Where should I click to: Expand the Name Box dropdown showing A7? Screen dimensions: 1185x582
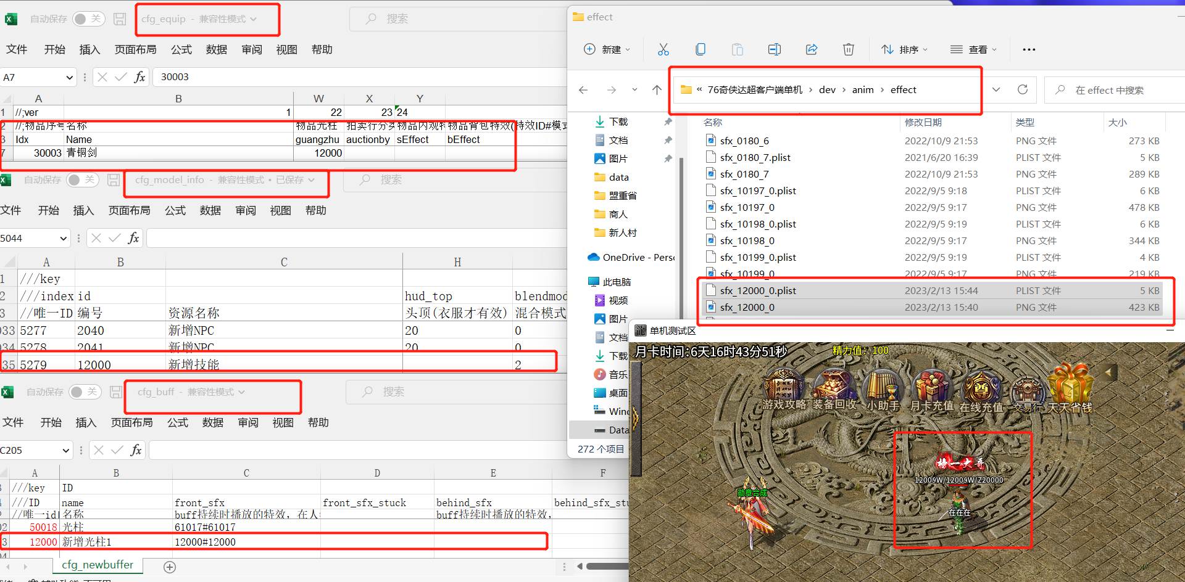point(69,78)
